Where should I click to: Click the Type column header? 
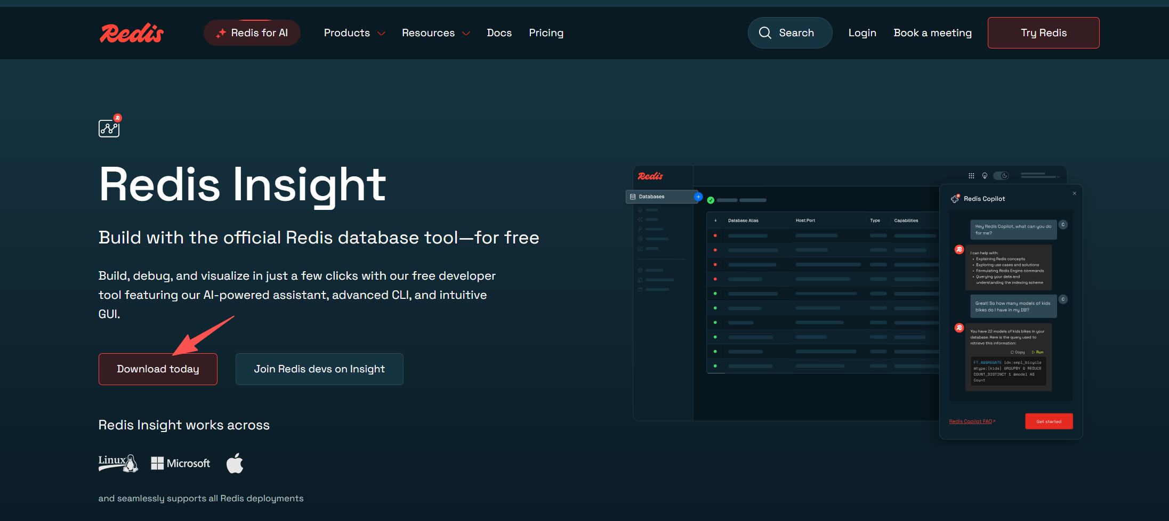[x=875, y=221]
